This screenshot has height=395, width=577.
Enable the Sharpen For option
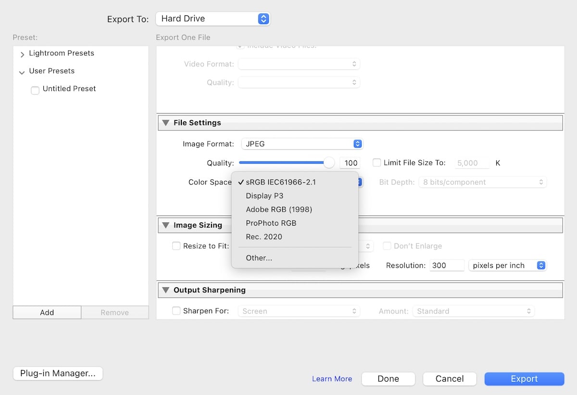coord(176,311)
